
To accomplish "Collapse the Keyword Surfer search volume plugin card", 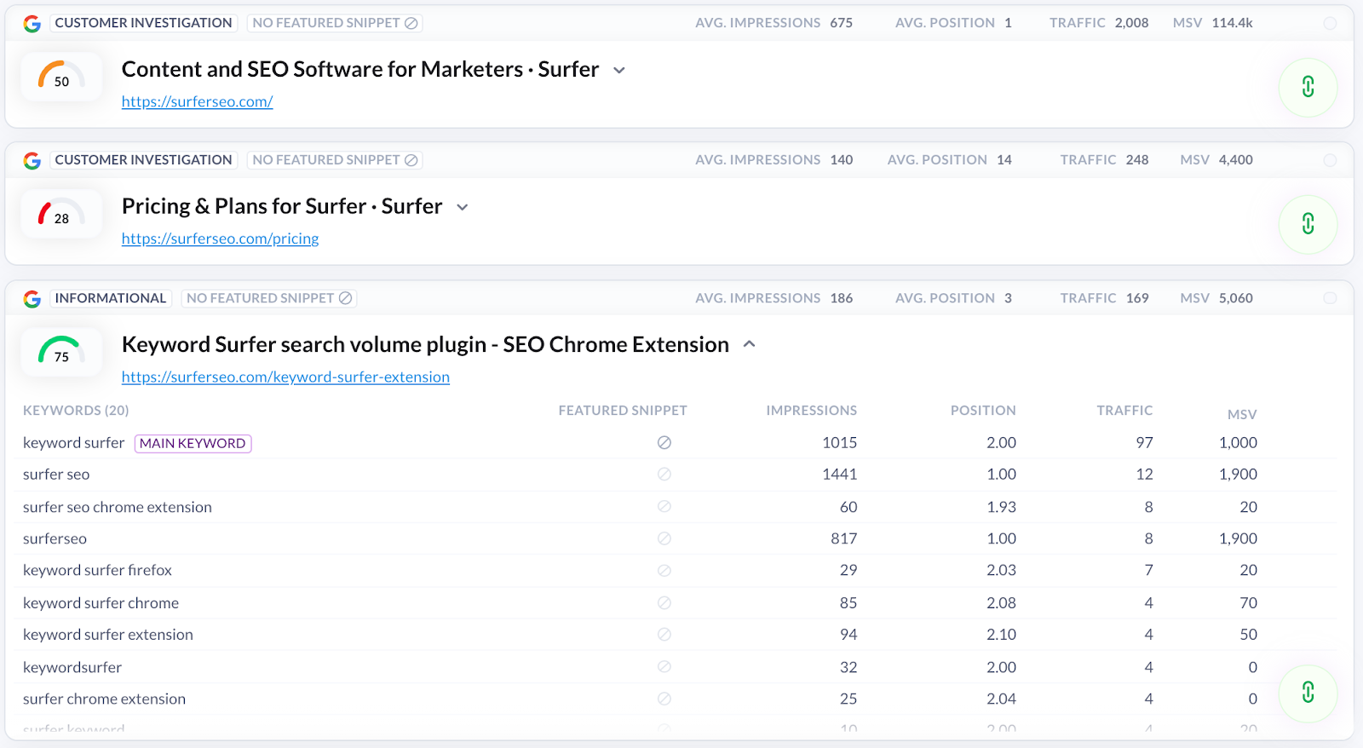I will (x=750, y=344).
